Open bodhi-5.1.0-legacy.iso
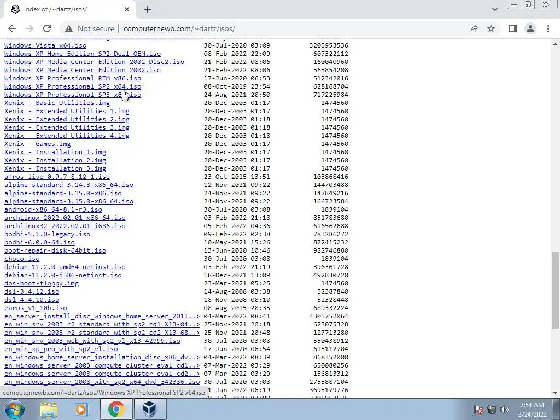Image resolution: width=560 pixels, height=420 pixels. click(x=47, y=234)
